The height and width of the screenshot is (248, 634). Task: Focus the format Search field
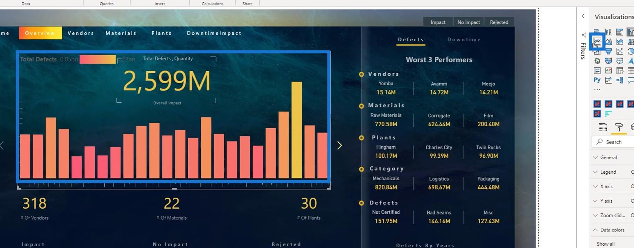click(x=613, y=142)
